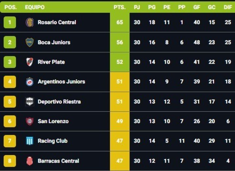Screen dimensions: 235x171
Task: Click the yellow position 4 badge
Action: pos(10,82)
